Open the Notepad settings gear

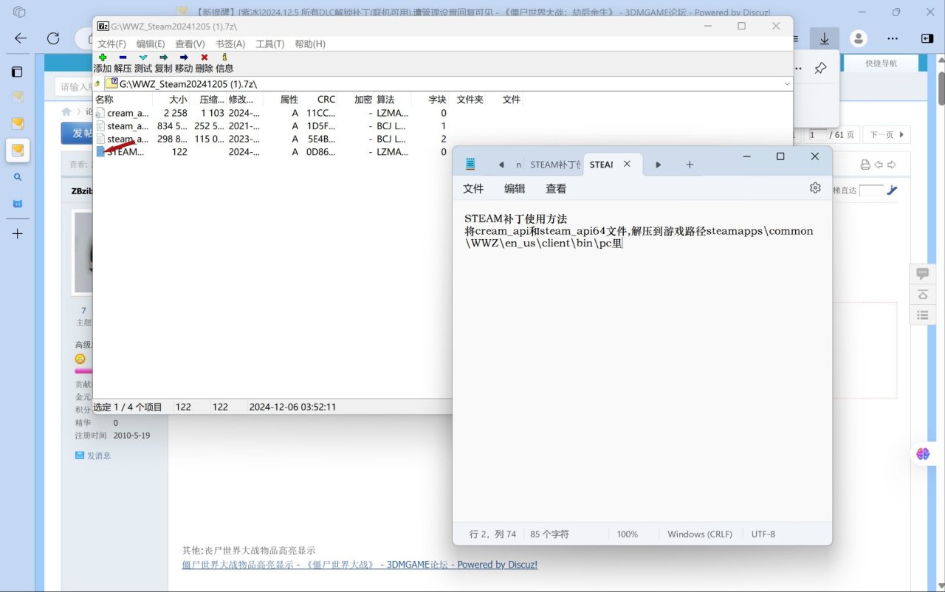click(x=815, y=188)
